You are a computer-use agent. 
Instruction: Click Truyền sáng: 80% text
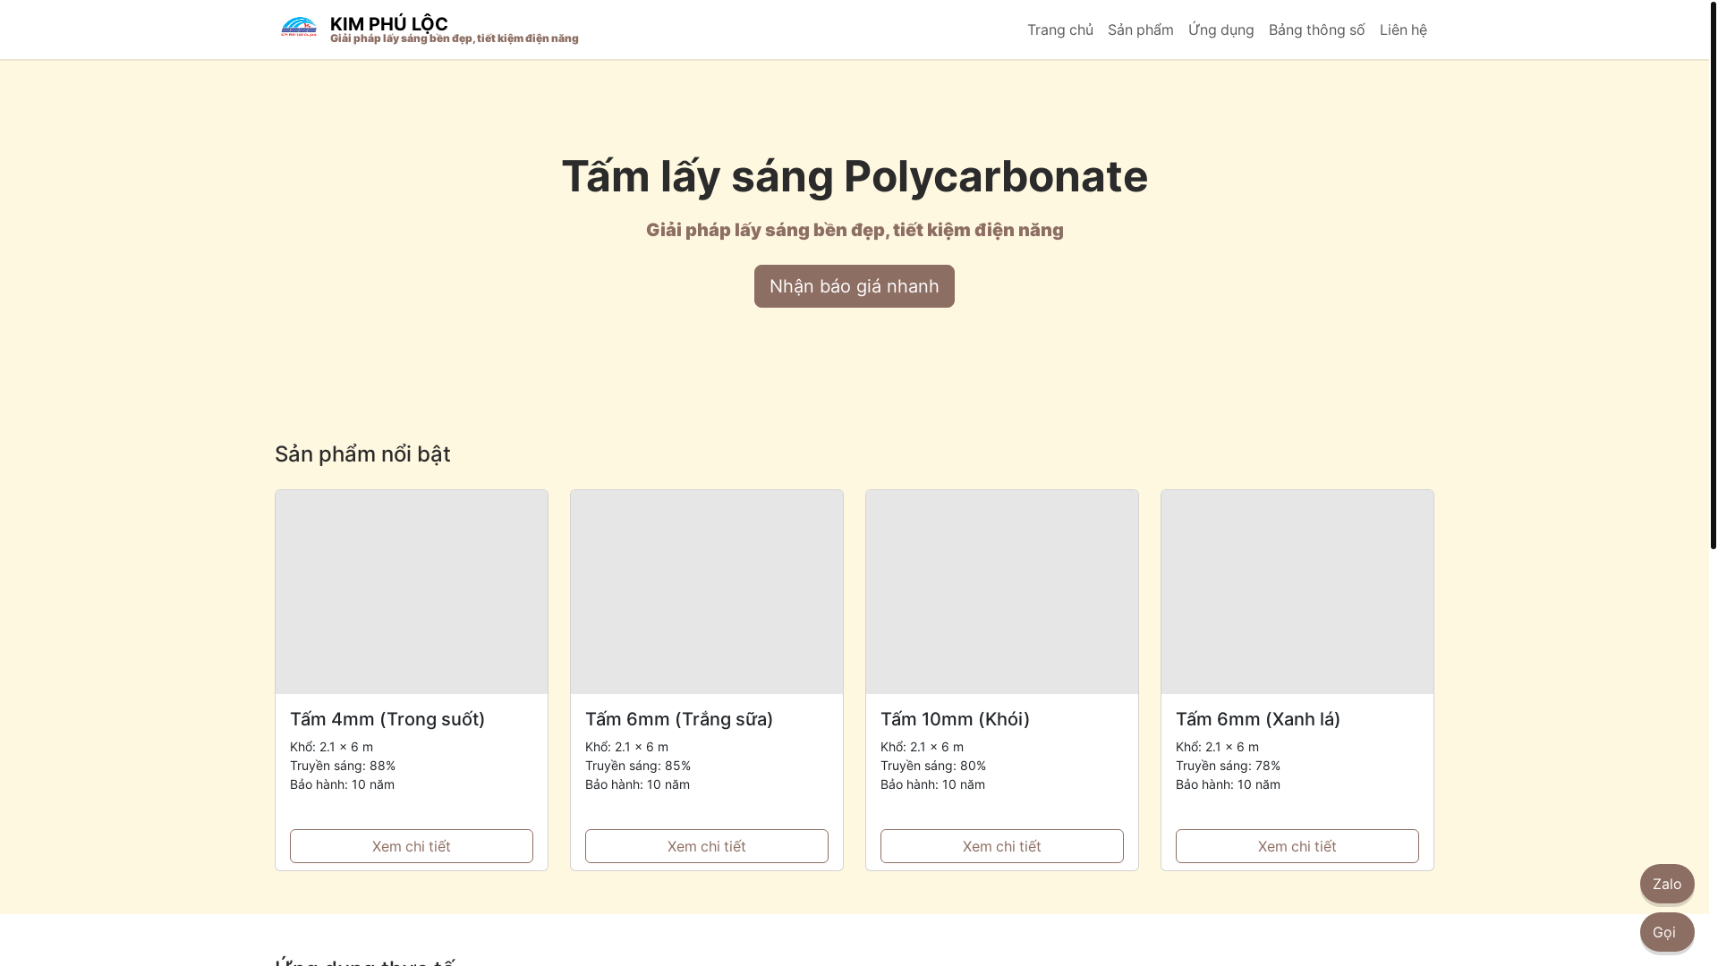[933, 766]
